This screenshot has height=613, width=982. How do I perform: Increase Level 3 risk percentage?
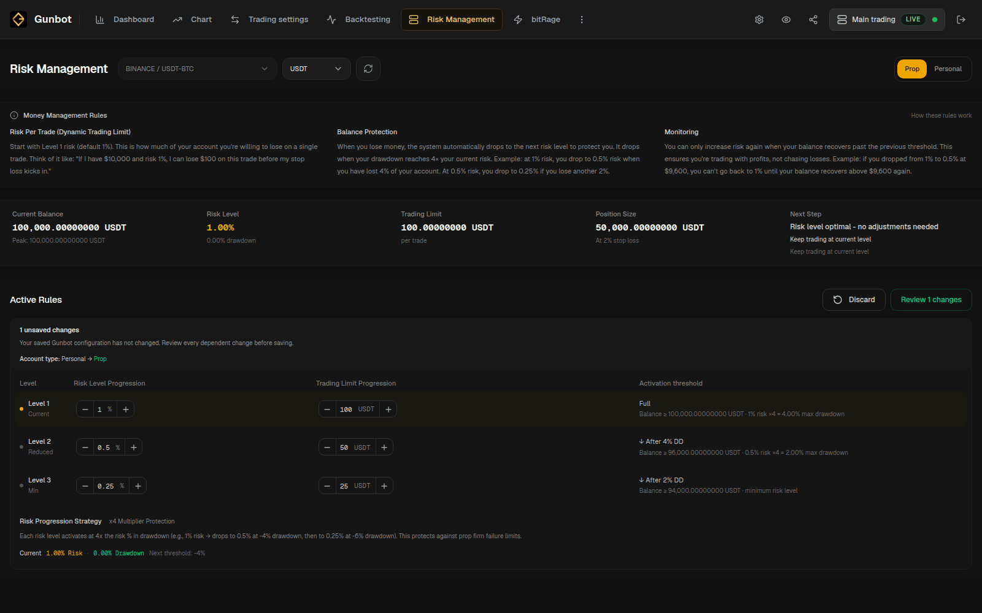138,486
